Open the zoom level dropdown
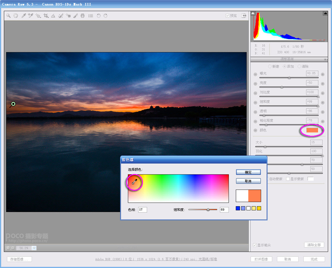The height and width of the screenshot is (268, 332). pyautogui.click(x=34, y=248)
